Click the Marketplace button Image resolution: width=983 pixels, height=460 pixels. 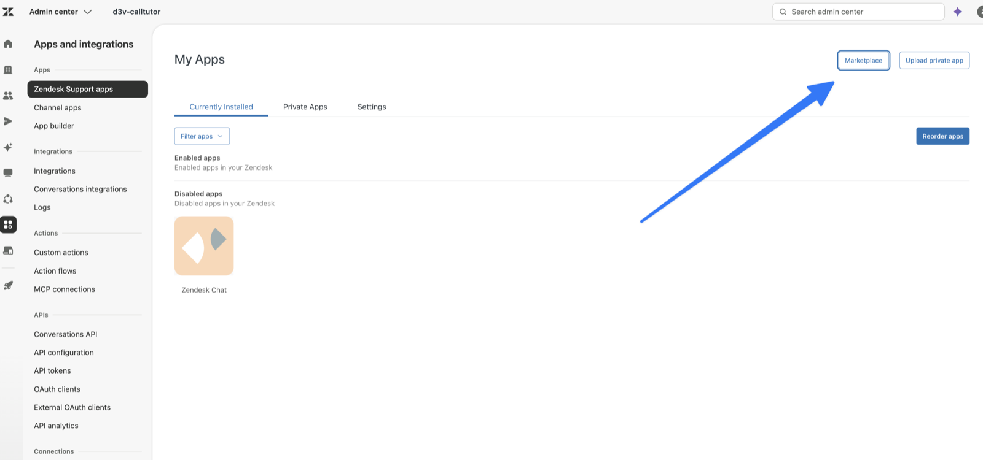[863, 60]
